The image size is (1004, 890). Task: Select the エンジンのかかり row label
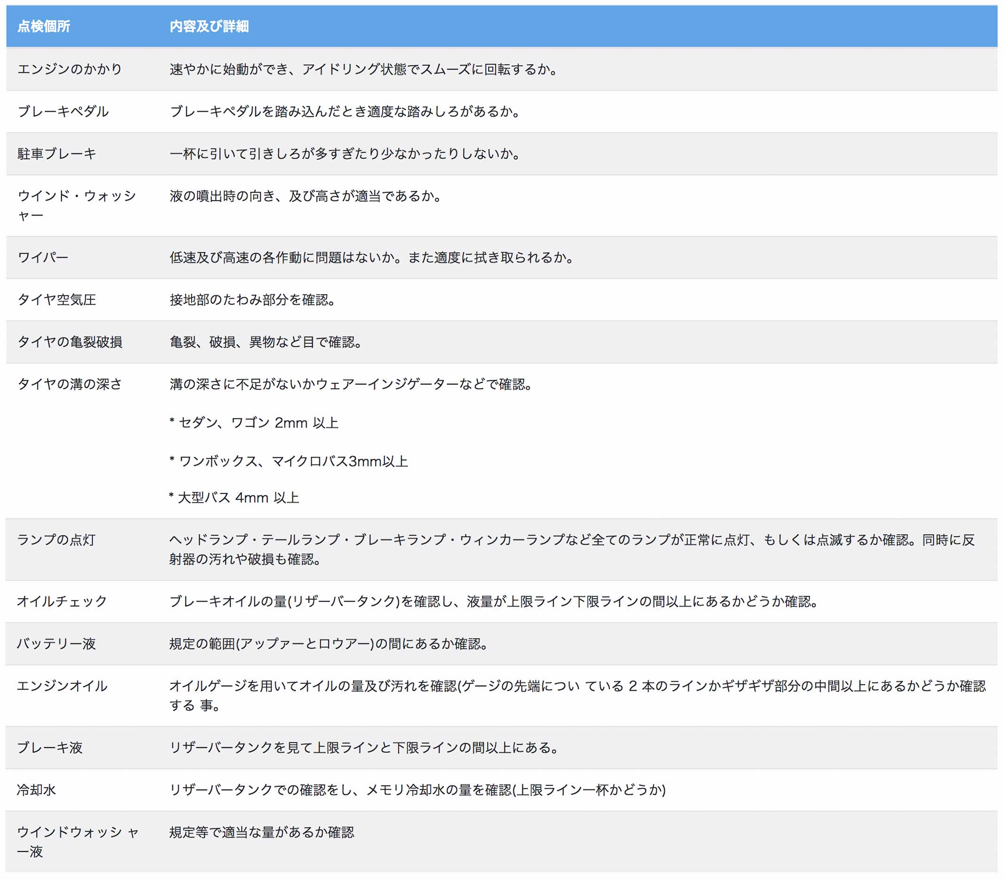[70, 69]
